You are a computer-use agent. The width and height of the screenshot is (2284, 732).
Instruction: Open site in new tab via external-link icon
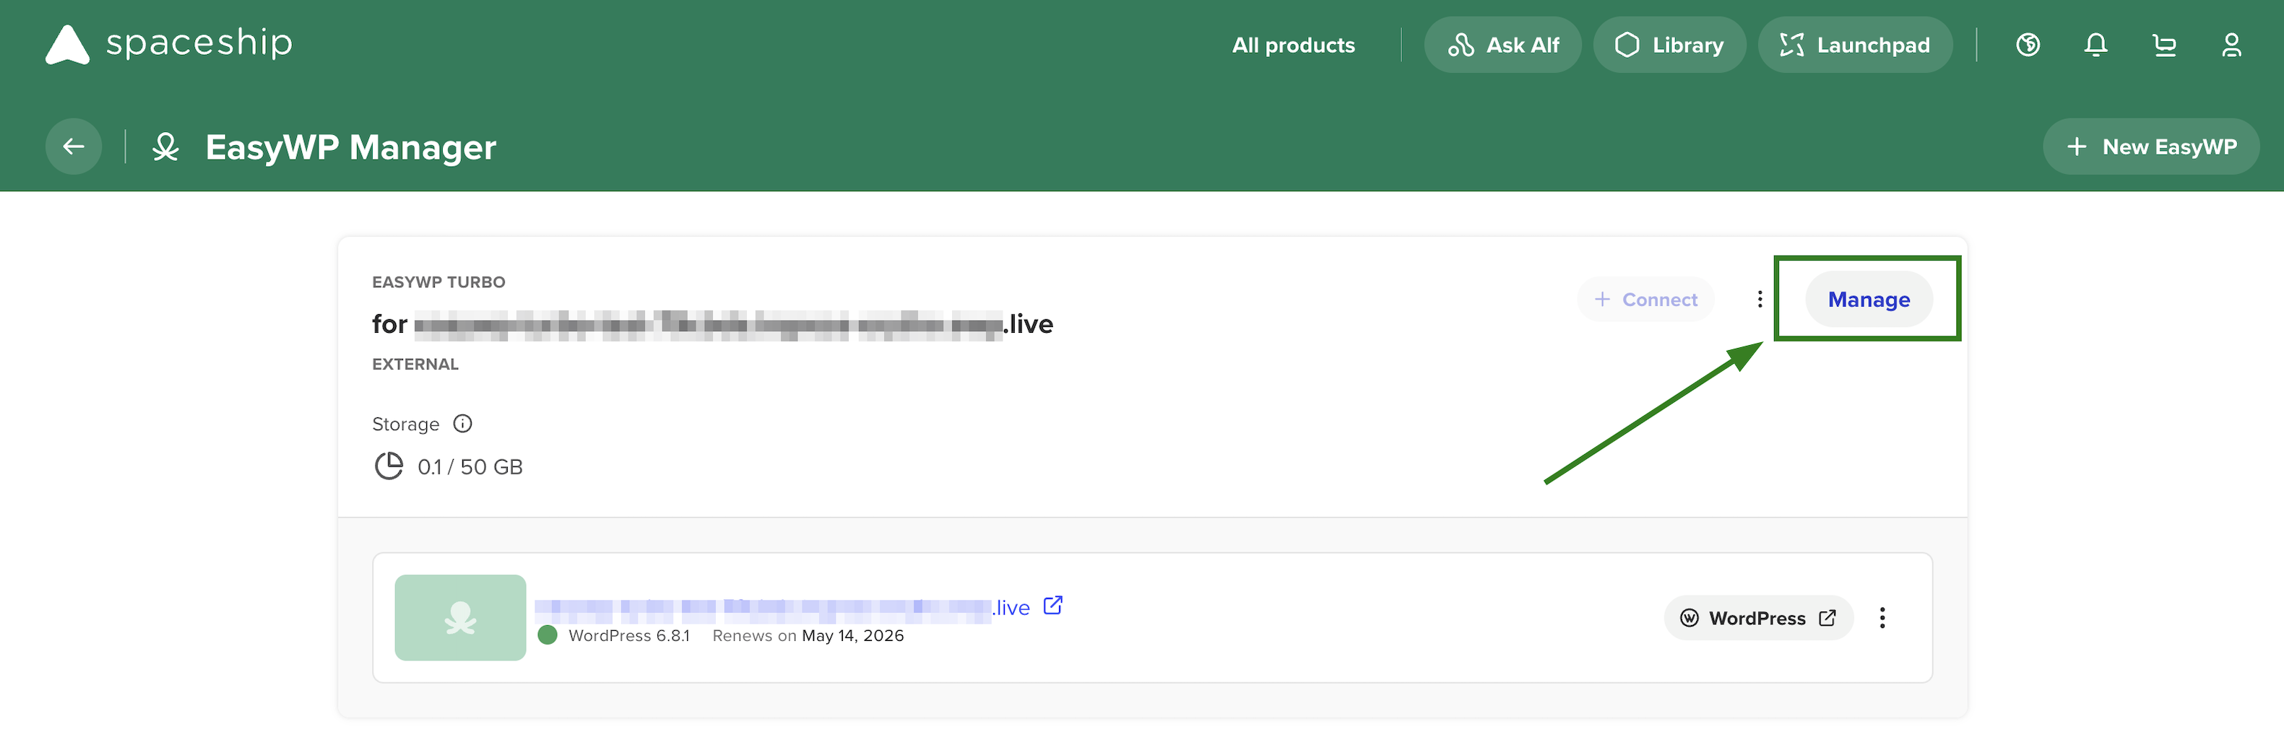point(1052,605)
